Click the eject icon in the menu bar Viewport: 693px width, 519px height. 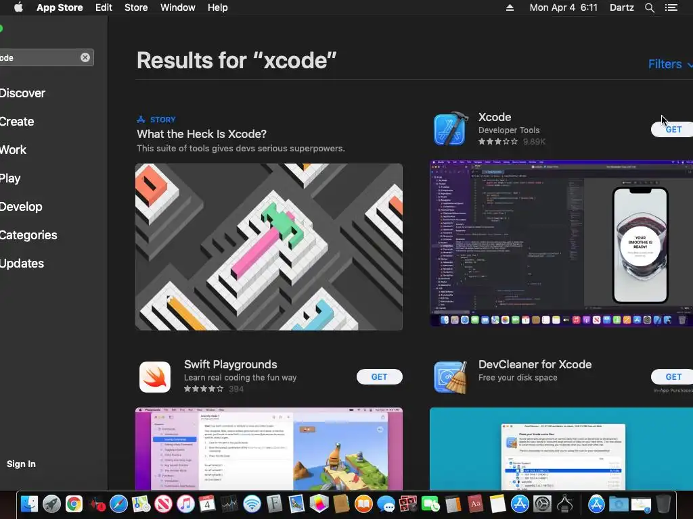pos(510,7)
